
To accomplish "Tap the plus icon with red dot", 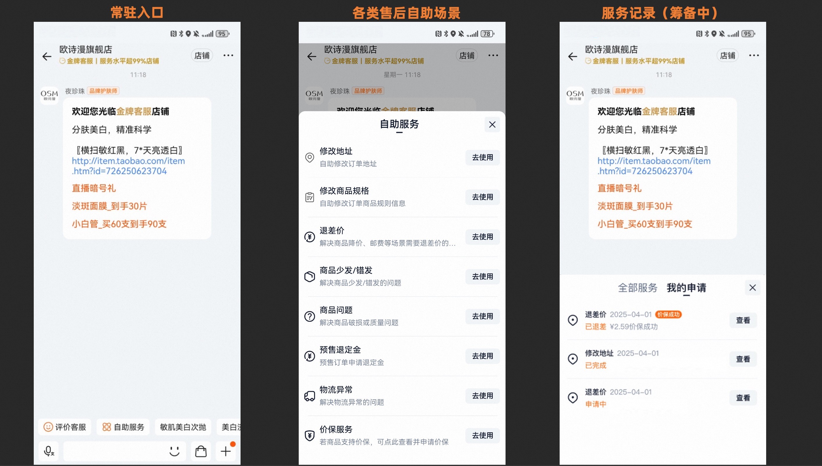I will pyautogui.click(x=226, y=451).
